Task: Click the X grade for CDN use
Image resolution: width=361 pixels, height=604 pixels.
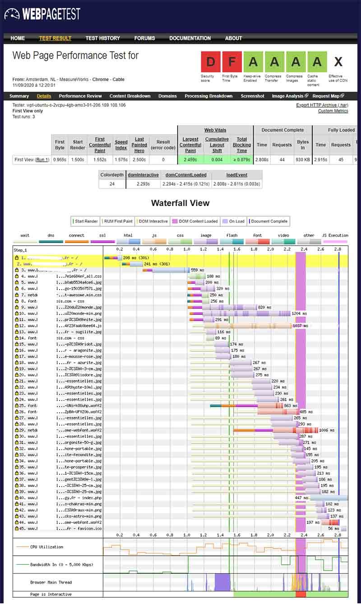Action: pos(338,62)
